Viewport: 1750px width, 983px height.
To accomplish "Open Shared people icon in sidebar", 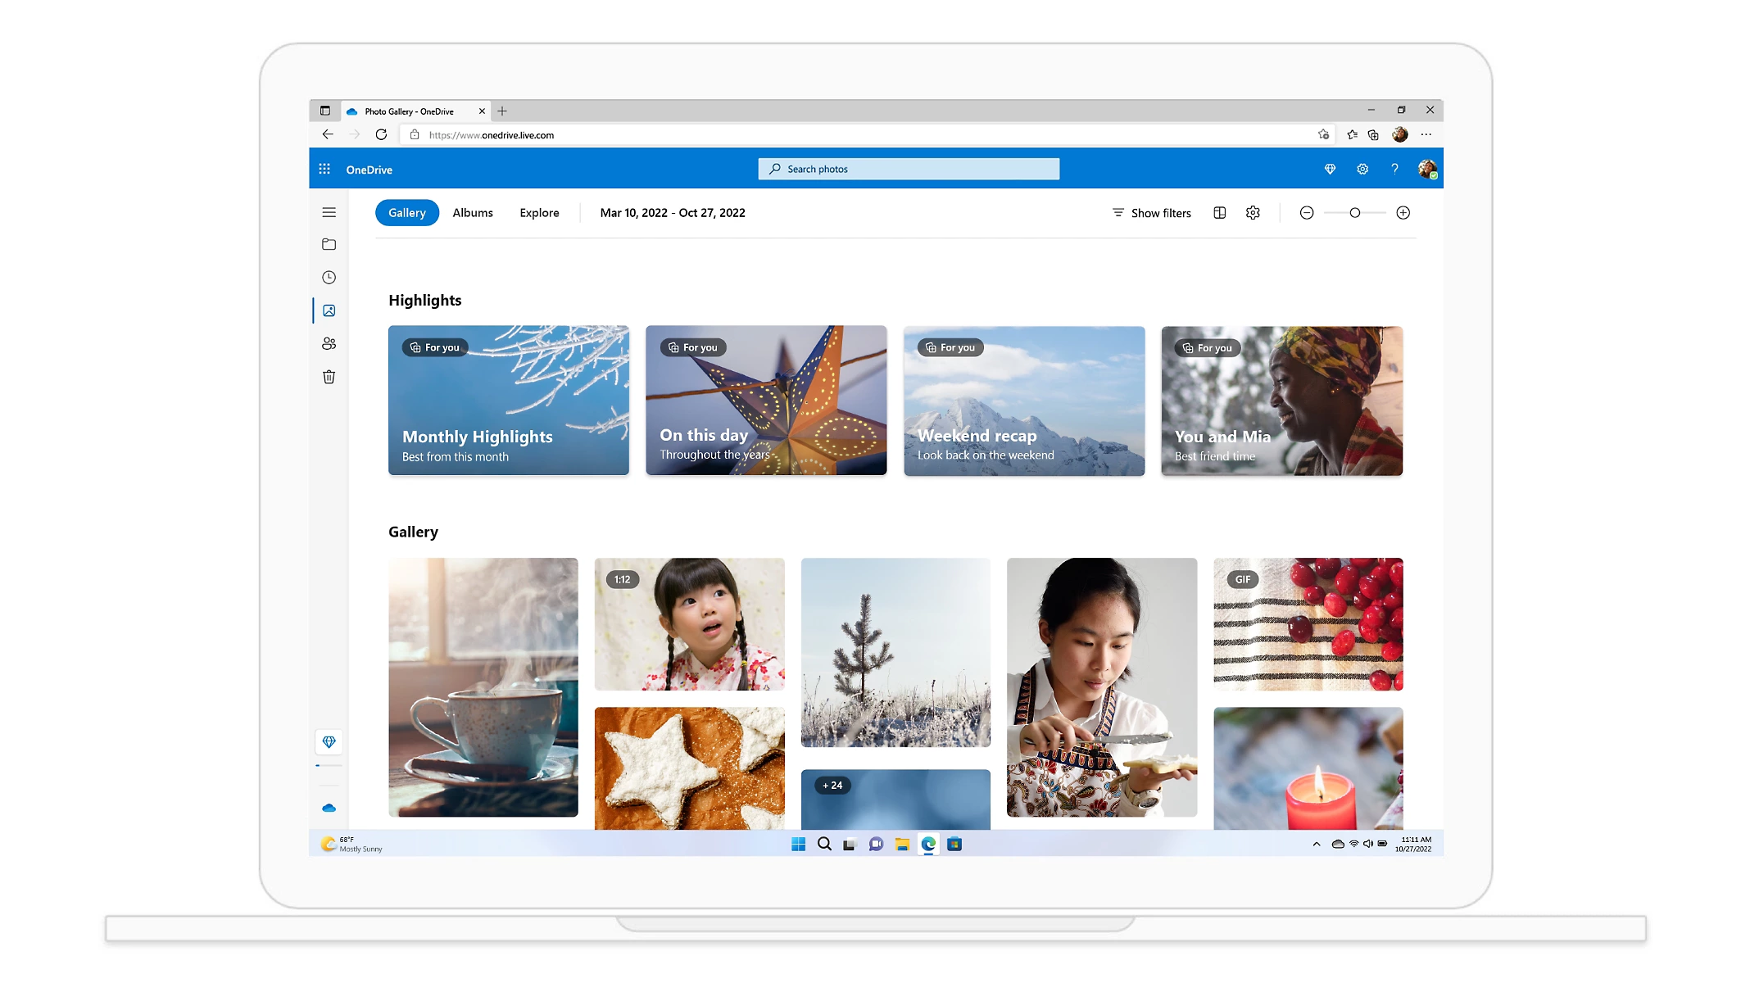I will pyautogui.click(x=329, y=344).
